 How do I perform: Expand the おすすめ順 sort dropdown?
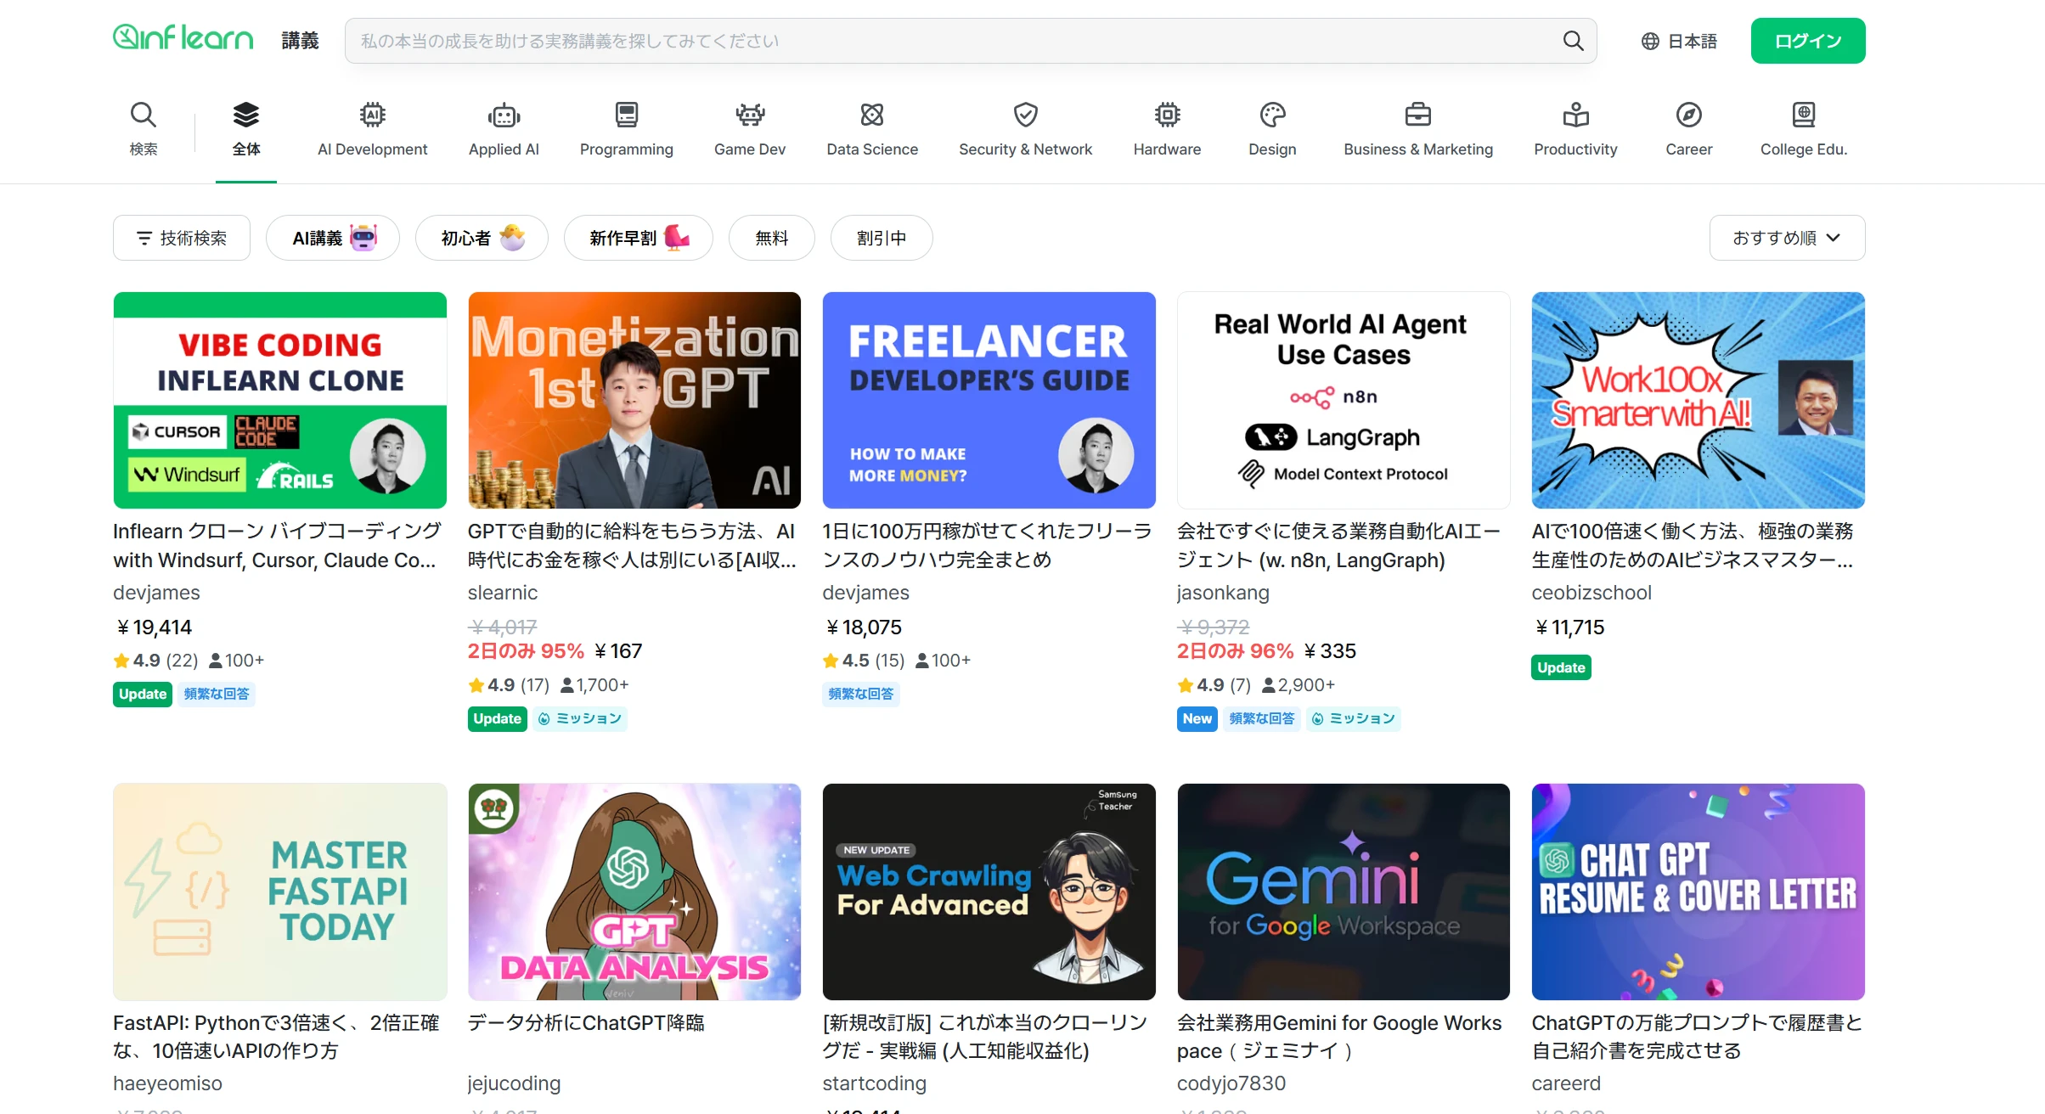coord(1786,238)
